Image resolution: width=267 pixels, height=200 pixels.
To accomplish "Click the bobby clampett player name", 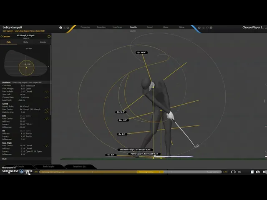I will coord(12,27).
